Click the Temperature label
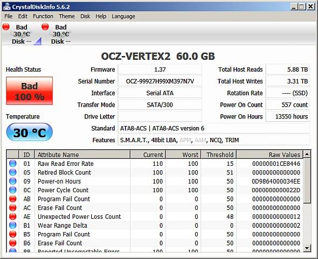 click(x=23, y=116)
